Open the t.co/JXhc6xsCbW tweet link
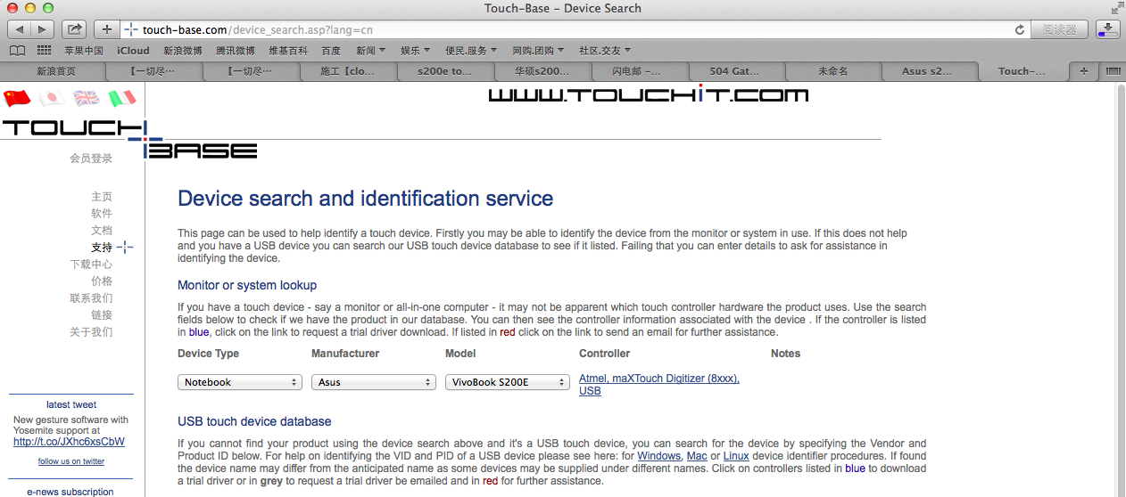The height and width of the screenshot is (497, 1126). (x=69, y=442)
